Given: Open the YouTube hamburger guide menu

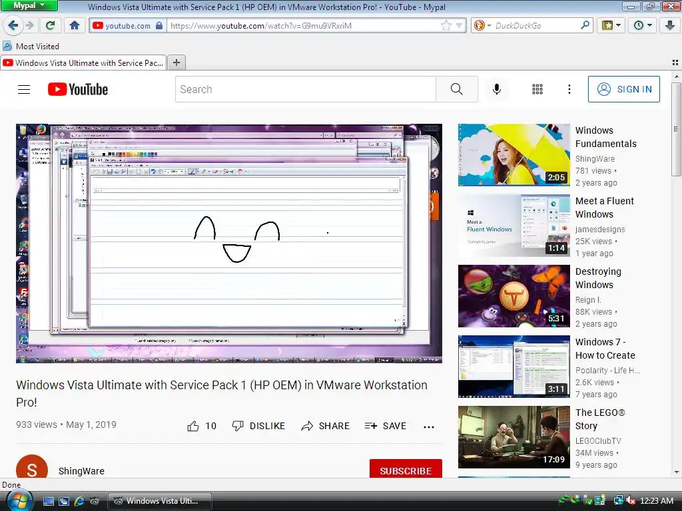Looking at the screenshot, I should [24, 90].
